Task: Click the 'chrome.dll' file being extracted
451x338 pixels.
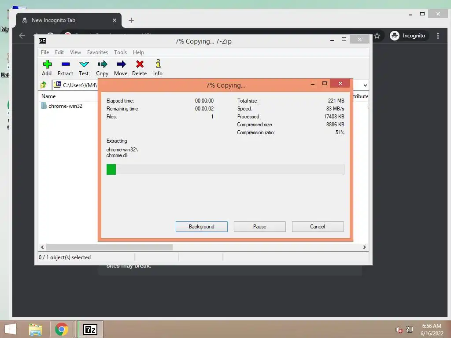Action: click(117, 155)
